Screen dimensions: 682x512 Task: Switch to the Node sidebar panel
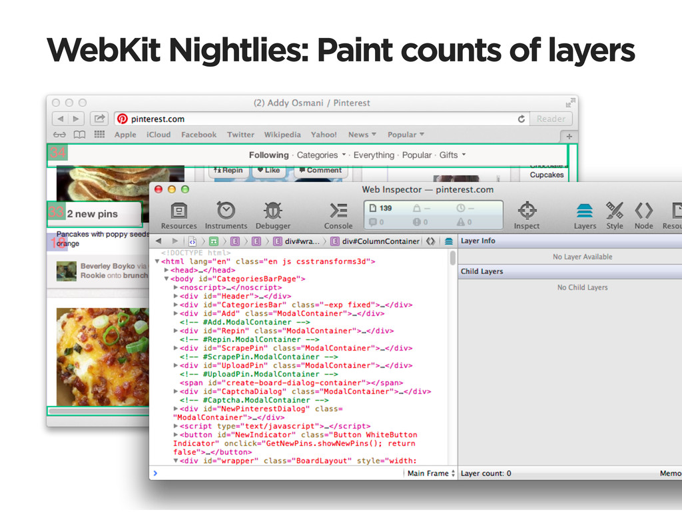[643, 215]
